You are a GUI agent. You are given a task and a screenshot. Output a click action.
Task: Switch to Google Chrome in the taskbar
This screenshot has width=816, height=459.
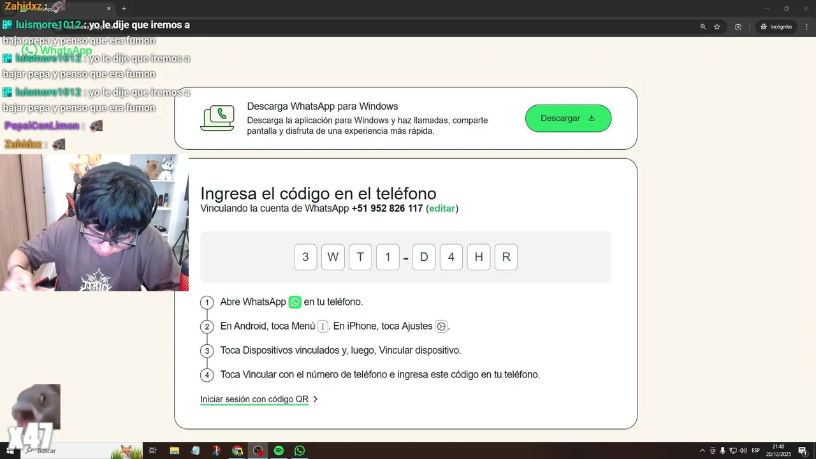point(237,451)
